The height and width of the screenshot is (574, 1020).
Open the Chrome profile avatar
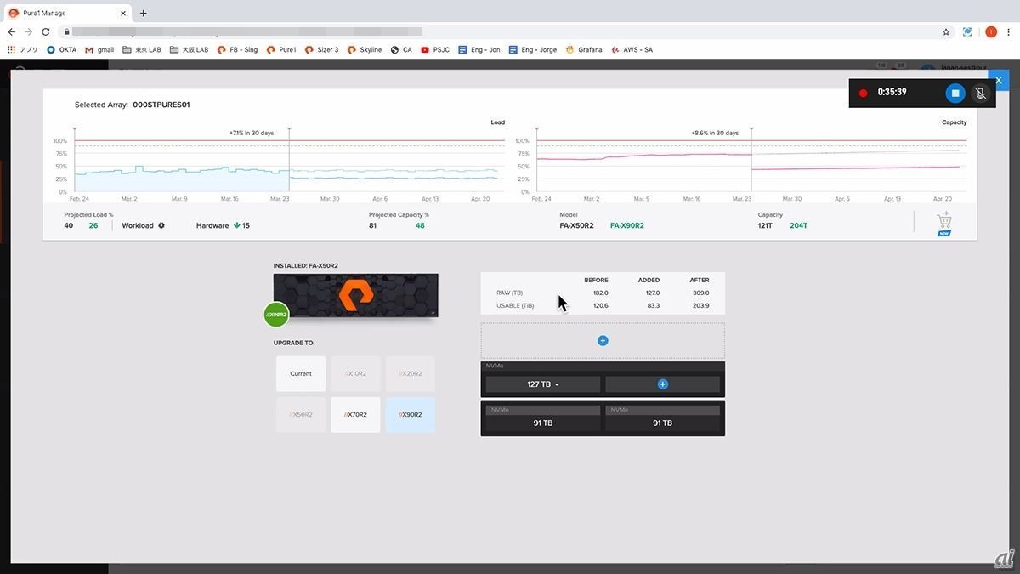[991, 32]
